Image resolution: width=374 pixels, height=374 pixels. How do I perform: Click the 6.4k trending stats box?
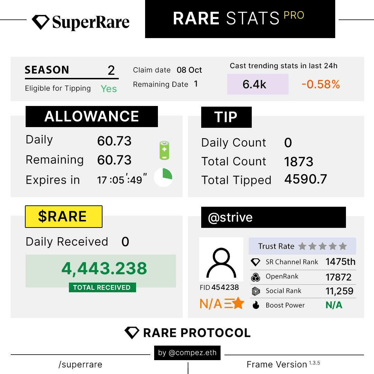[x=258, y=84]
